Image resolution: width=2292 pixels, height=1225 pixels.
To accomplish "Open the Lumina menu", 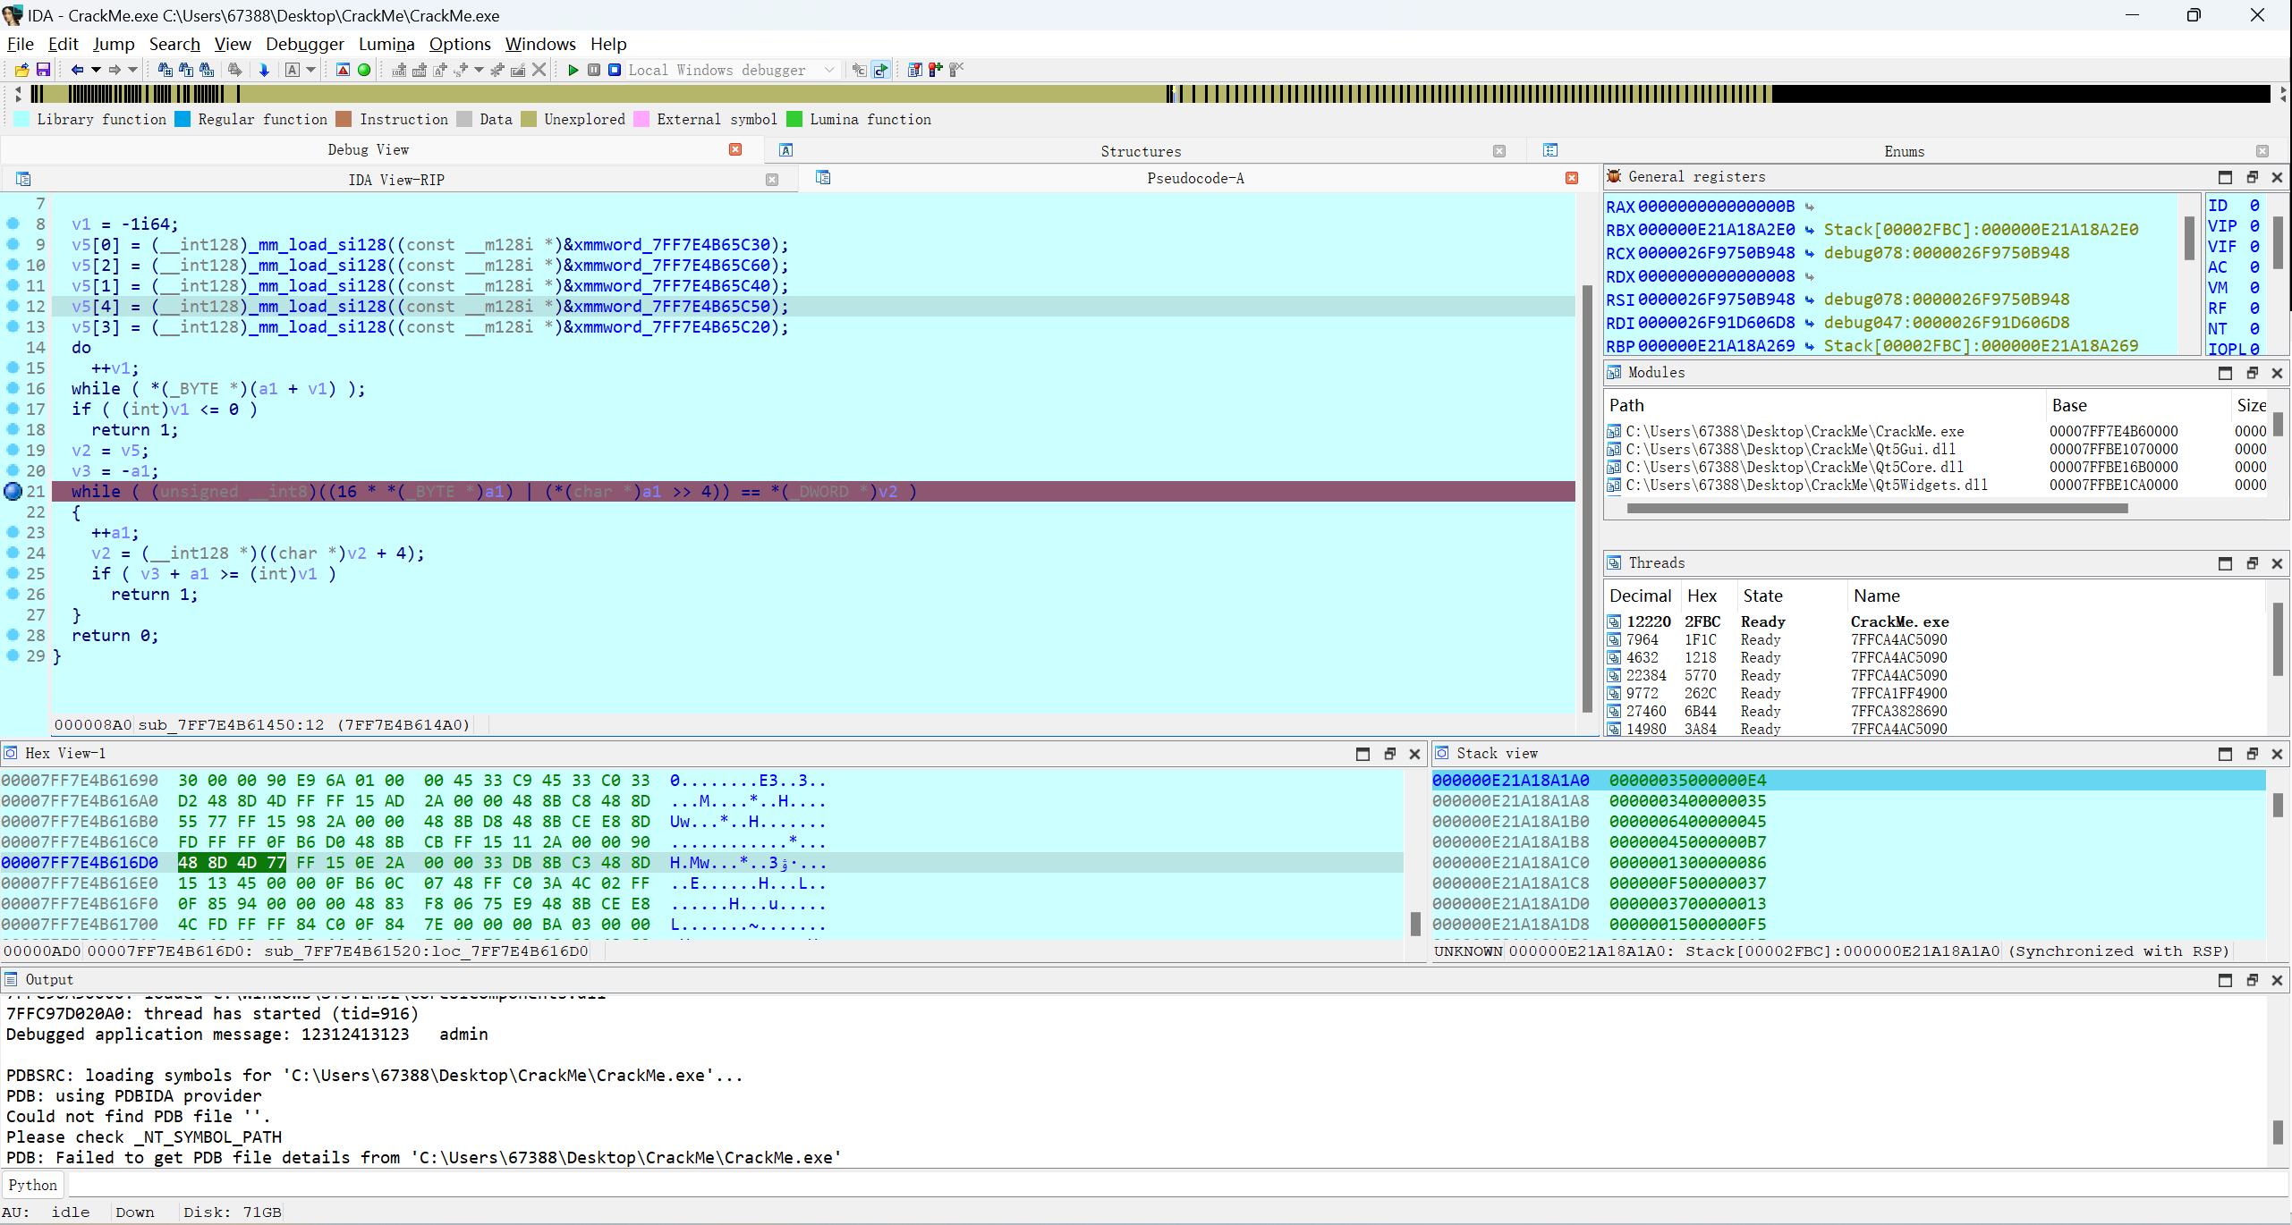I will (386, 44).
